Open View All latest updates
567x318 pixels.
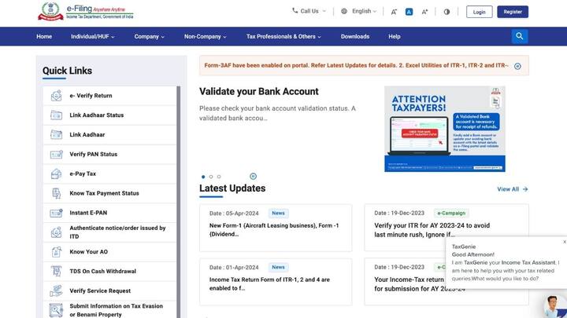point(513,189)
